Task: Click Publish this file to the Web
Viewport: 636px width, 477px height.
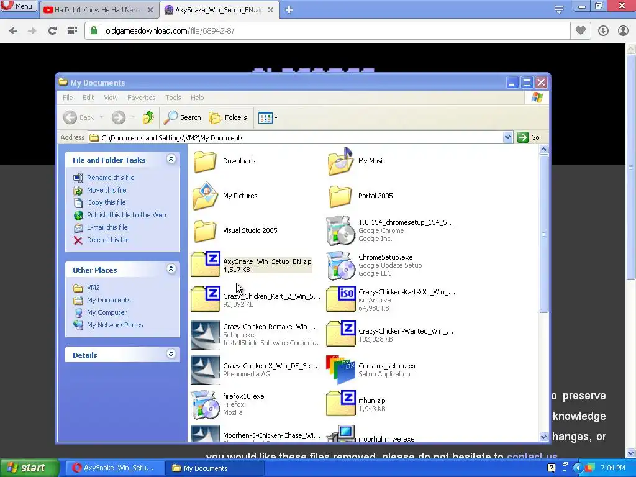Action: (126, 215)
